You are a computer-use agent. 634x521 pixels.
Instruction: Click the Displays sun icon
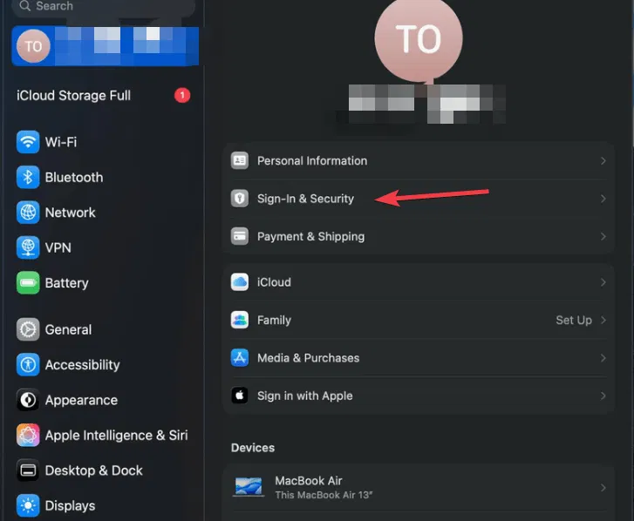point(28,505)
